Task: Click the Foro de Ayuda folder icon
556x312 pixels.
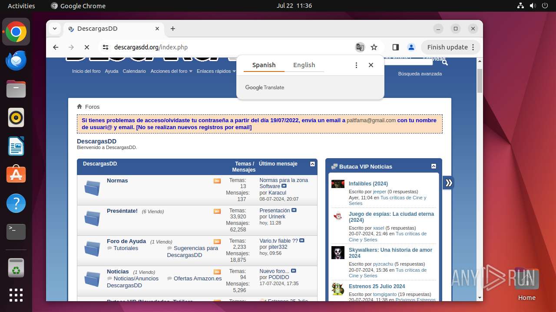Action: click(92, 249)
